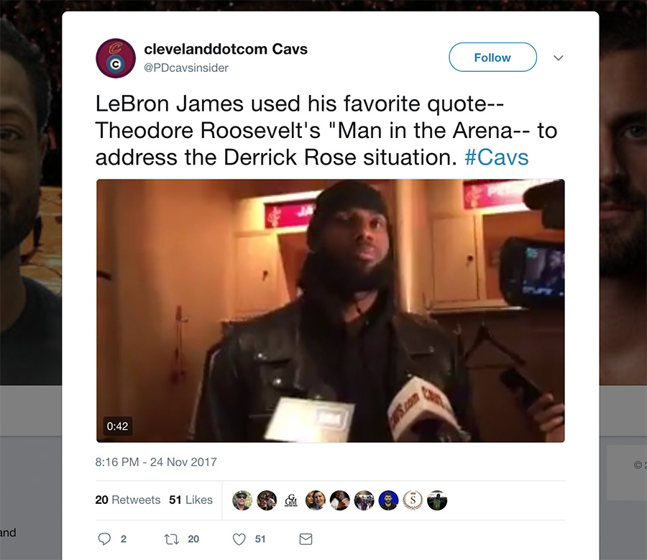View the 20 Retweets list
The width and height of the screenshot is (647, 560).
[x=127, y=500]
